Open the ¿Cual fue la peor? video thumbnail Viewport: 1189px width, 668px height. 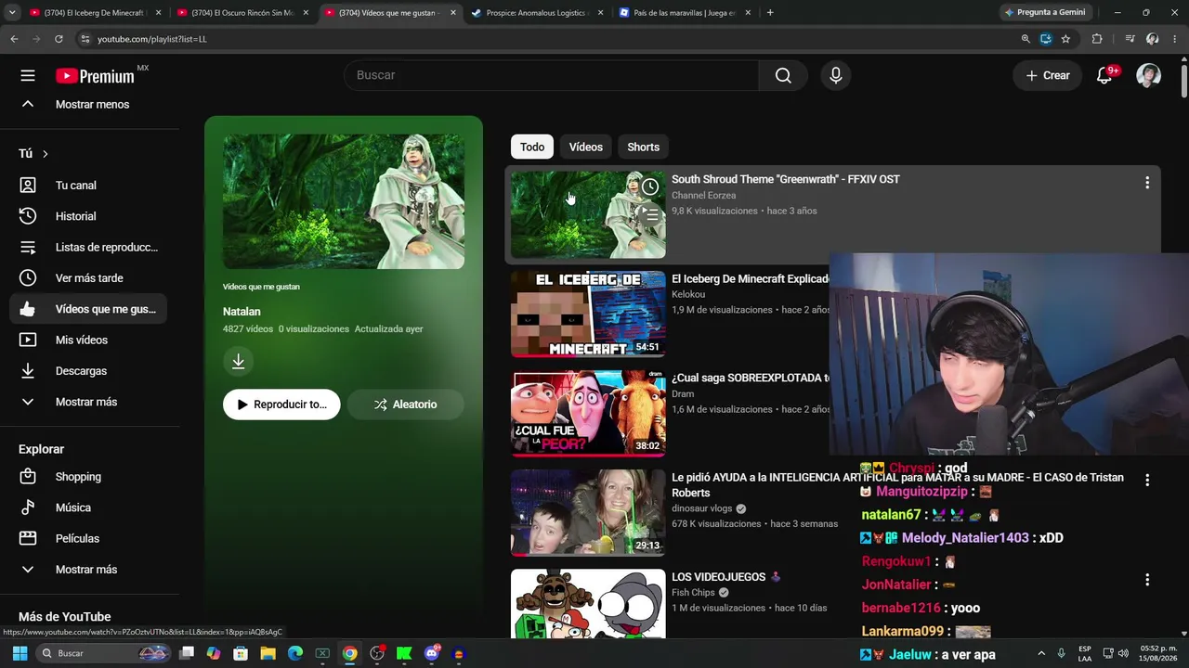coord(588,413)
